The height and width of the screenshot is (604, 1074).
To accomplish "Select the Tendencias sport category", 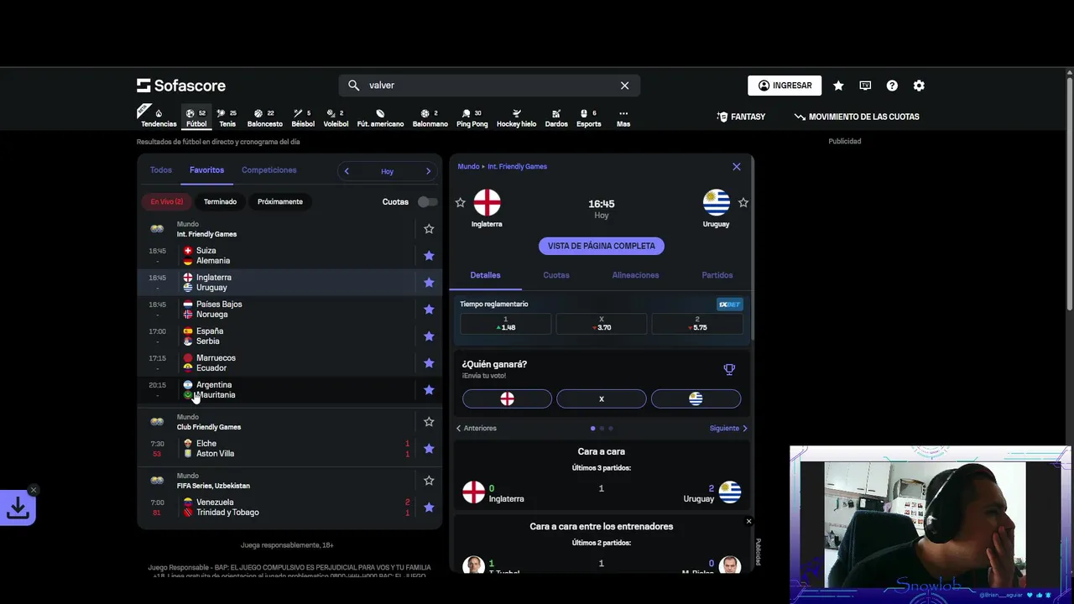I will 159,117.
